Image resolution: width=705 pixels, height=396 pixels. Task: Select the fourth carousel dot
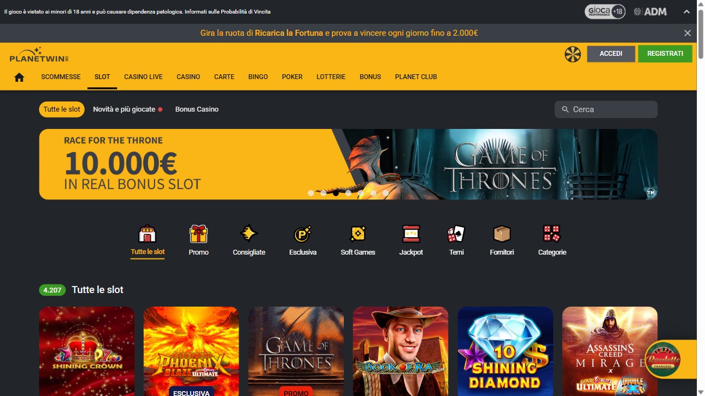coord(348,193)
